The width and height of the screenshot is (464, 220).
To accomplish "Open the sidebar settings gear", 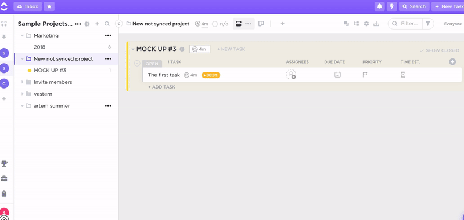I will pyautogui.click(x=87, y=24).
